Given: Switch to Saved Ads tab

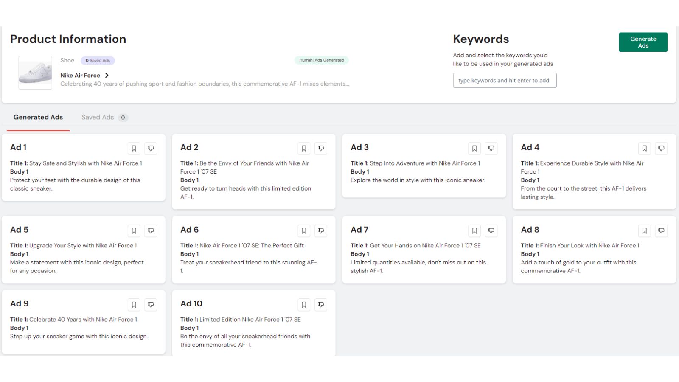Looking at the screenshot, I should point(98,117).
